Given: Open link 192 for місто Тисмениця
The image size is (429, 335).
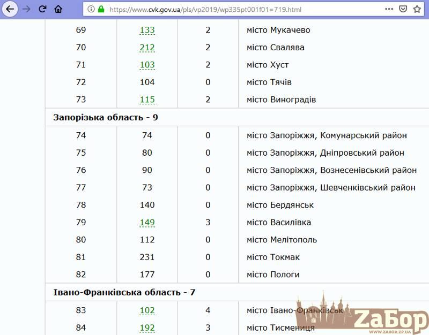Looking at the screenshot, I should pyautogui.click(x=147, y=328).
